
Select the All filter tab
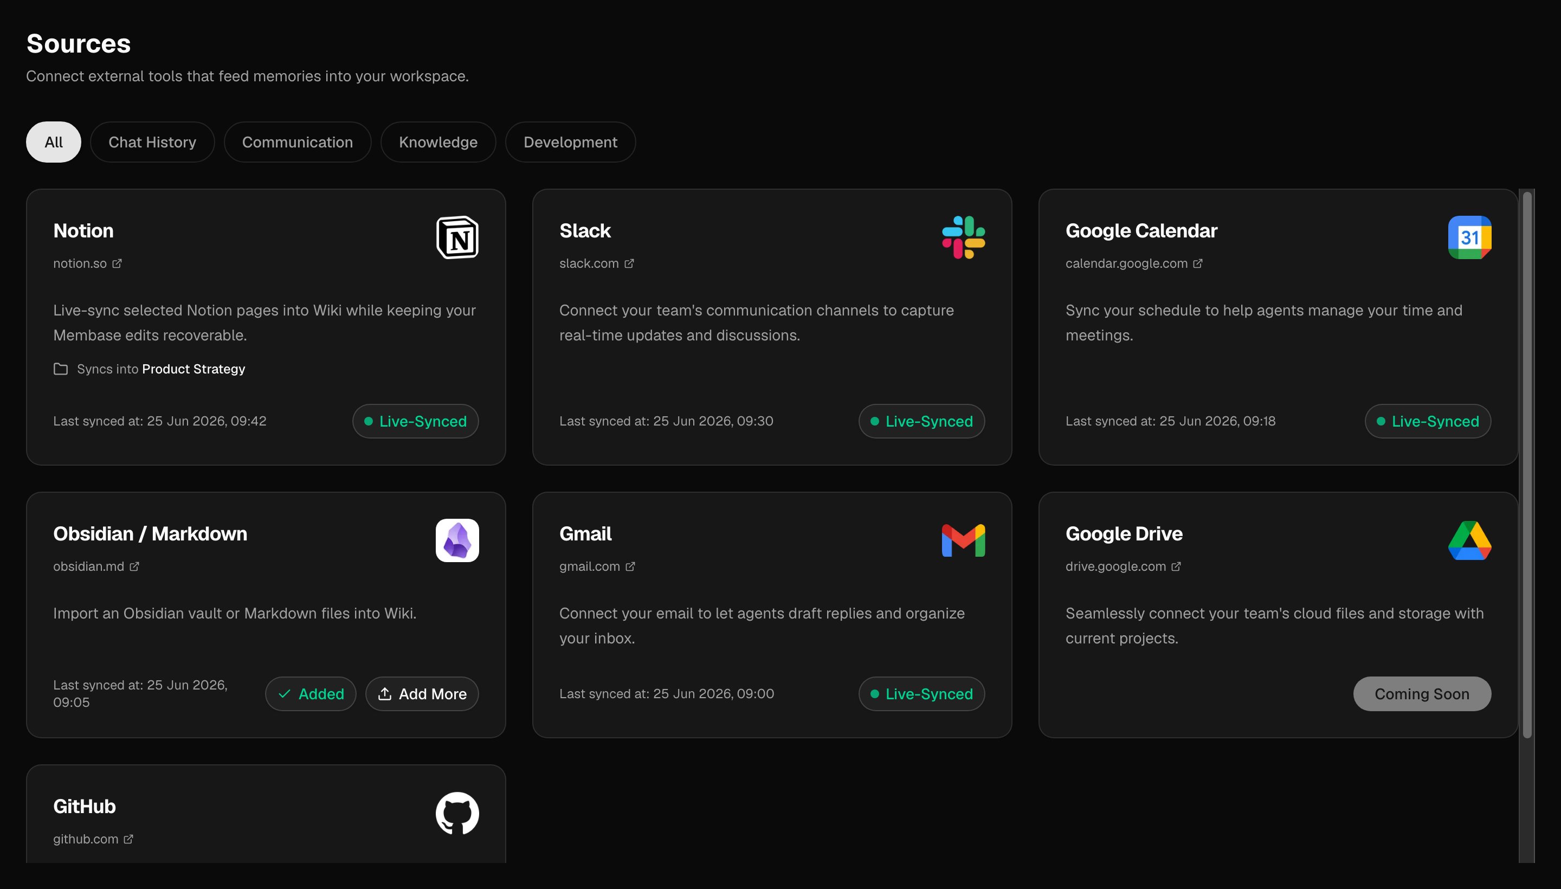[54, 141]
